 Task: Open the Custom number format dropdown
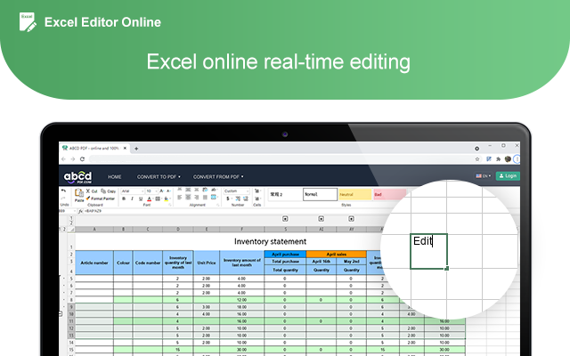click(236, 191)
